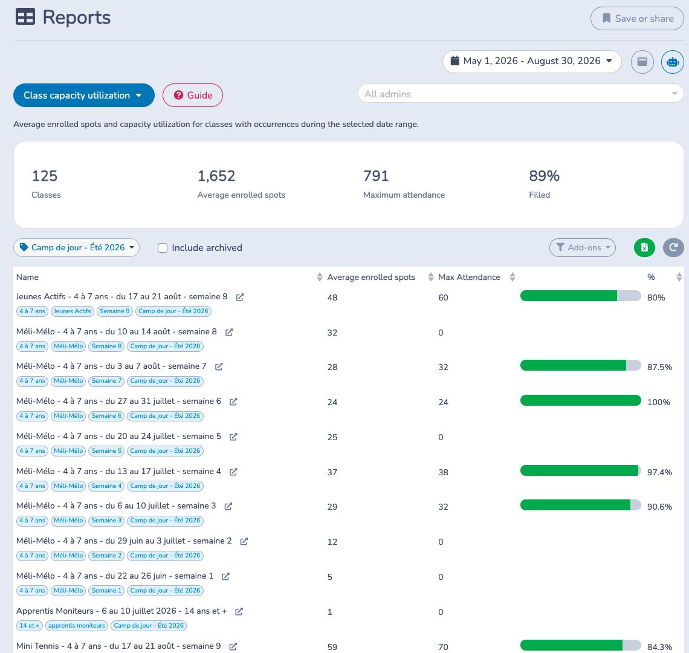
Task: Click Méli-Mélo du 22 au 26 juin name
Action: (x=115, y=576)
